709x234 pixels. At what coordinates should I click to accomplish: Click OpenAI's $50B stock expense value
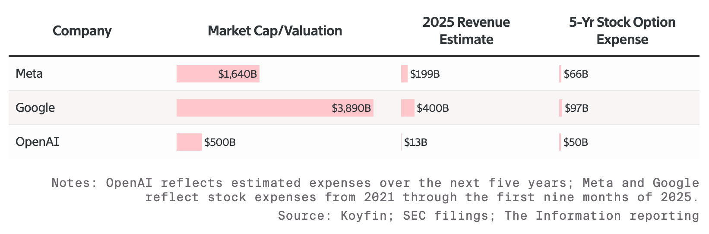point(575,142)
